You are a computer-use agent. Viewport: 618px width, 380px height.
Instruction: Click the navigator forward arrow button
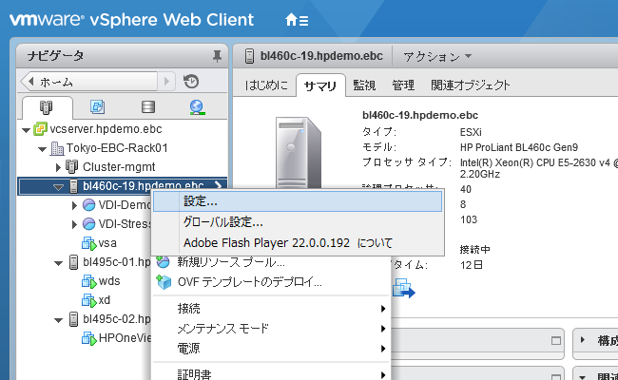[x=166, y=82]
